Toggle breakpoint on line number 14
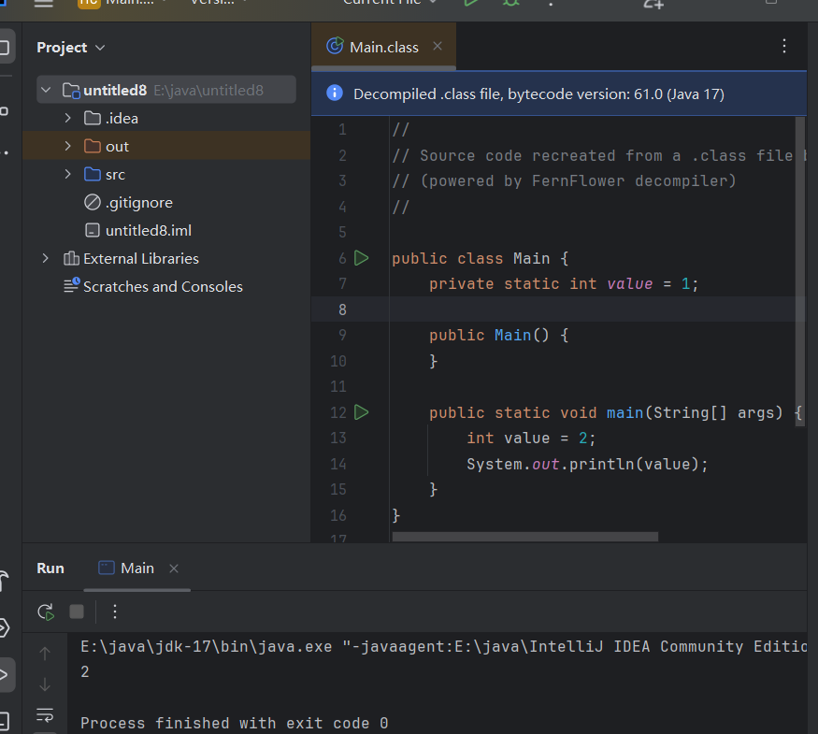Image resolution: width=818 pixels, height=734 pixels. [x=338, y=464]
